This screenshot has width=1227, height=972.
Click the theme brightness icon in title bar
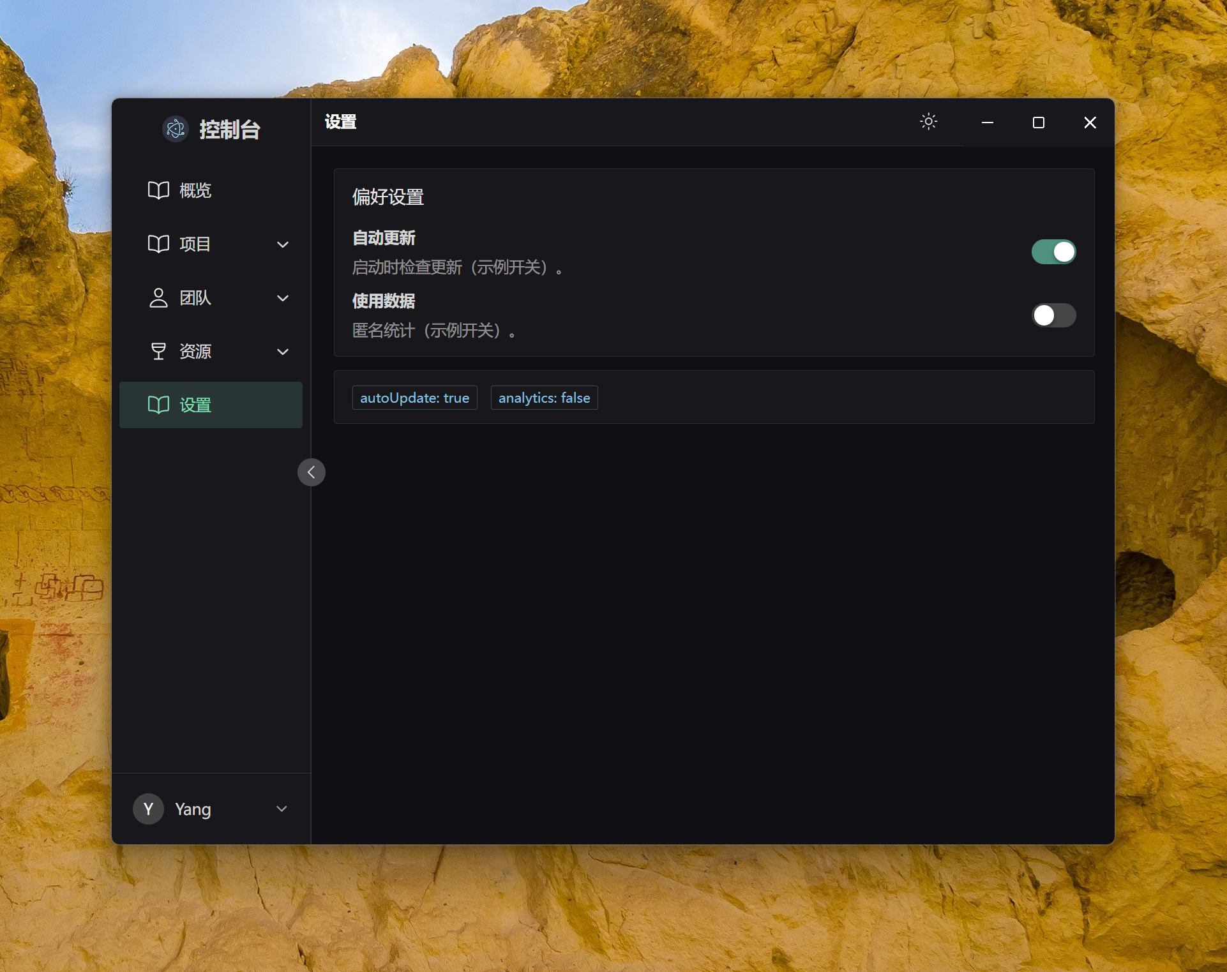pos(928,121)
